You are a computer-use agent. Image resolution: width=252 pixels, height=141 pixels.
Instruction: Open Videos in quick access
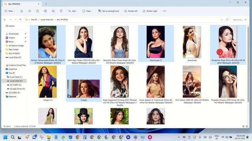pyautogui.click(x=11, y=38)
